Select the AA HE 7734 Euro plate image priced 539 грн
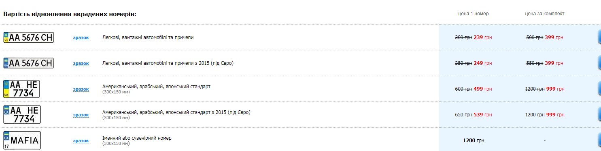 [x=22, y=114]
